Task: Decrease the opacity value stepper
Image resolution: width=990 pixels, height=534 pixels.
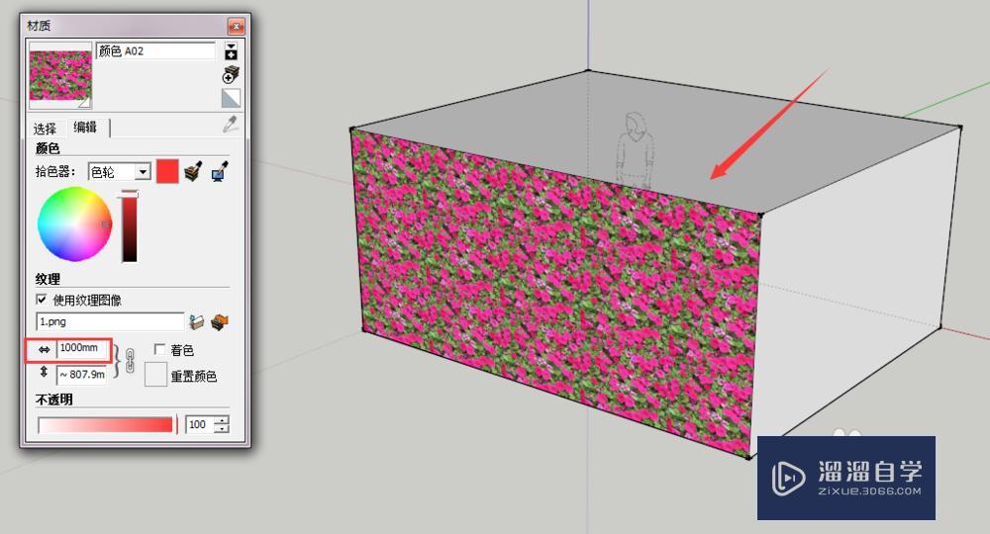Action: pyautogui.click(x=222, y=429)
